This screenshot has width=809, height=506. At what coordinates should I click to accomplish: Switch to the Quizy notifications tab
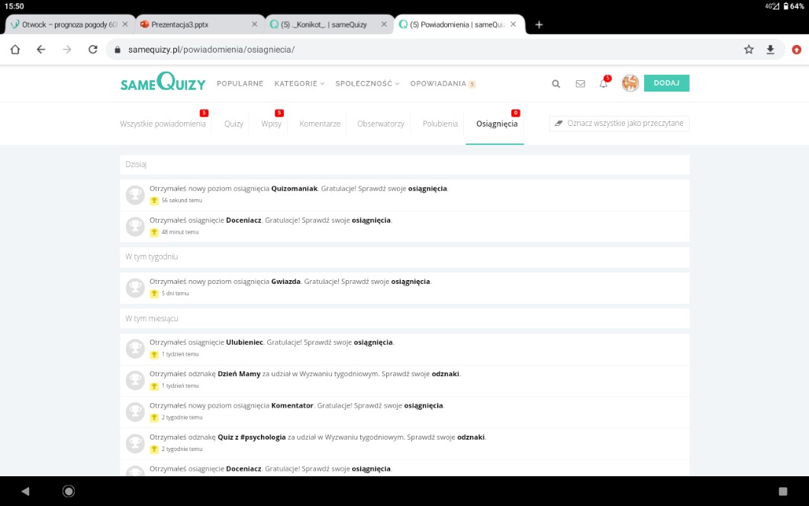[234, 124]
